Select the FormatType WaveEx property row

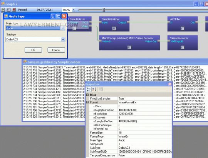pos(131,136)
